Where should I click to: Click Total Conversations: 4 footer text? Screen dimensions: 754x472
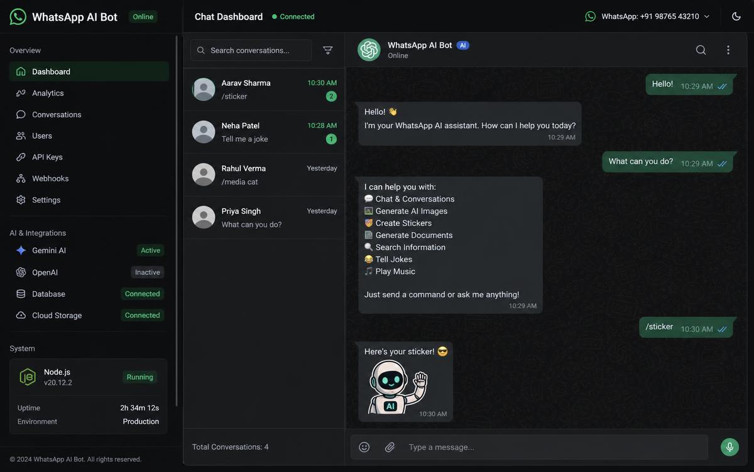[231, 447]
